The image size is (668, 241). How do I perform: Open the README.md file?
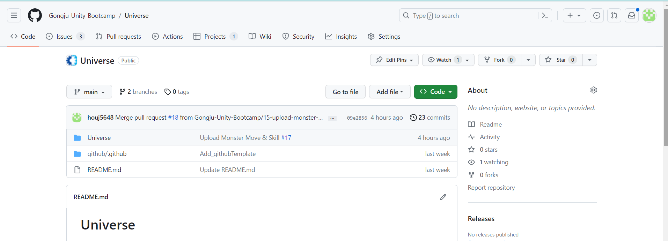point(104,170)
